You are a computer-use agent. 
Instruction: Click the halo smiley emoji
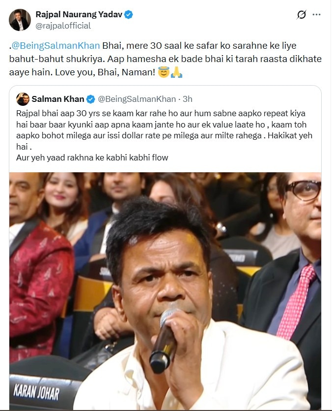163,73
